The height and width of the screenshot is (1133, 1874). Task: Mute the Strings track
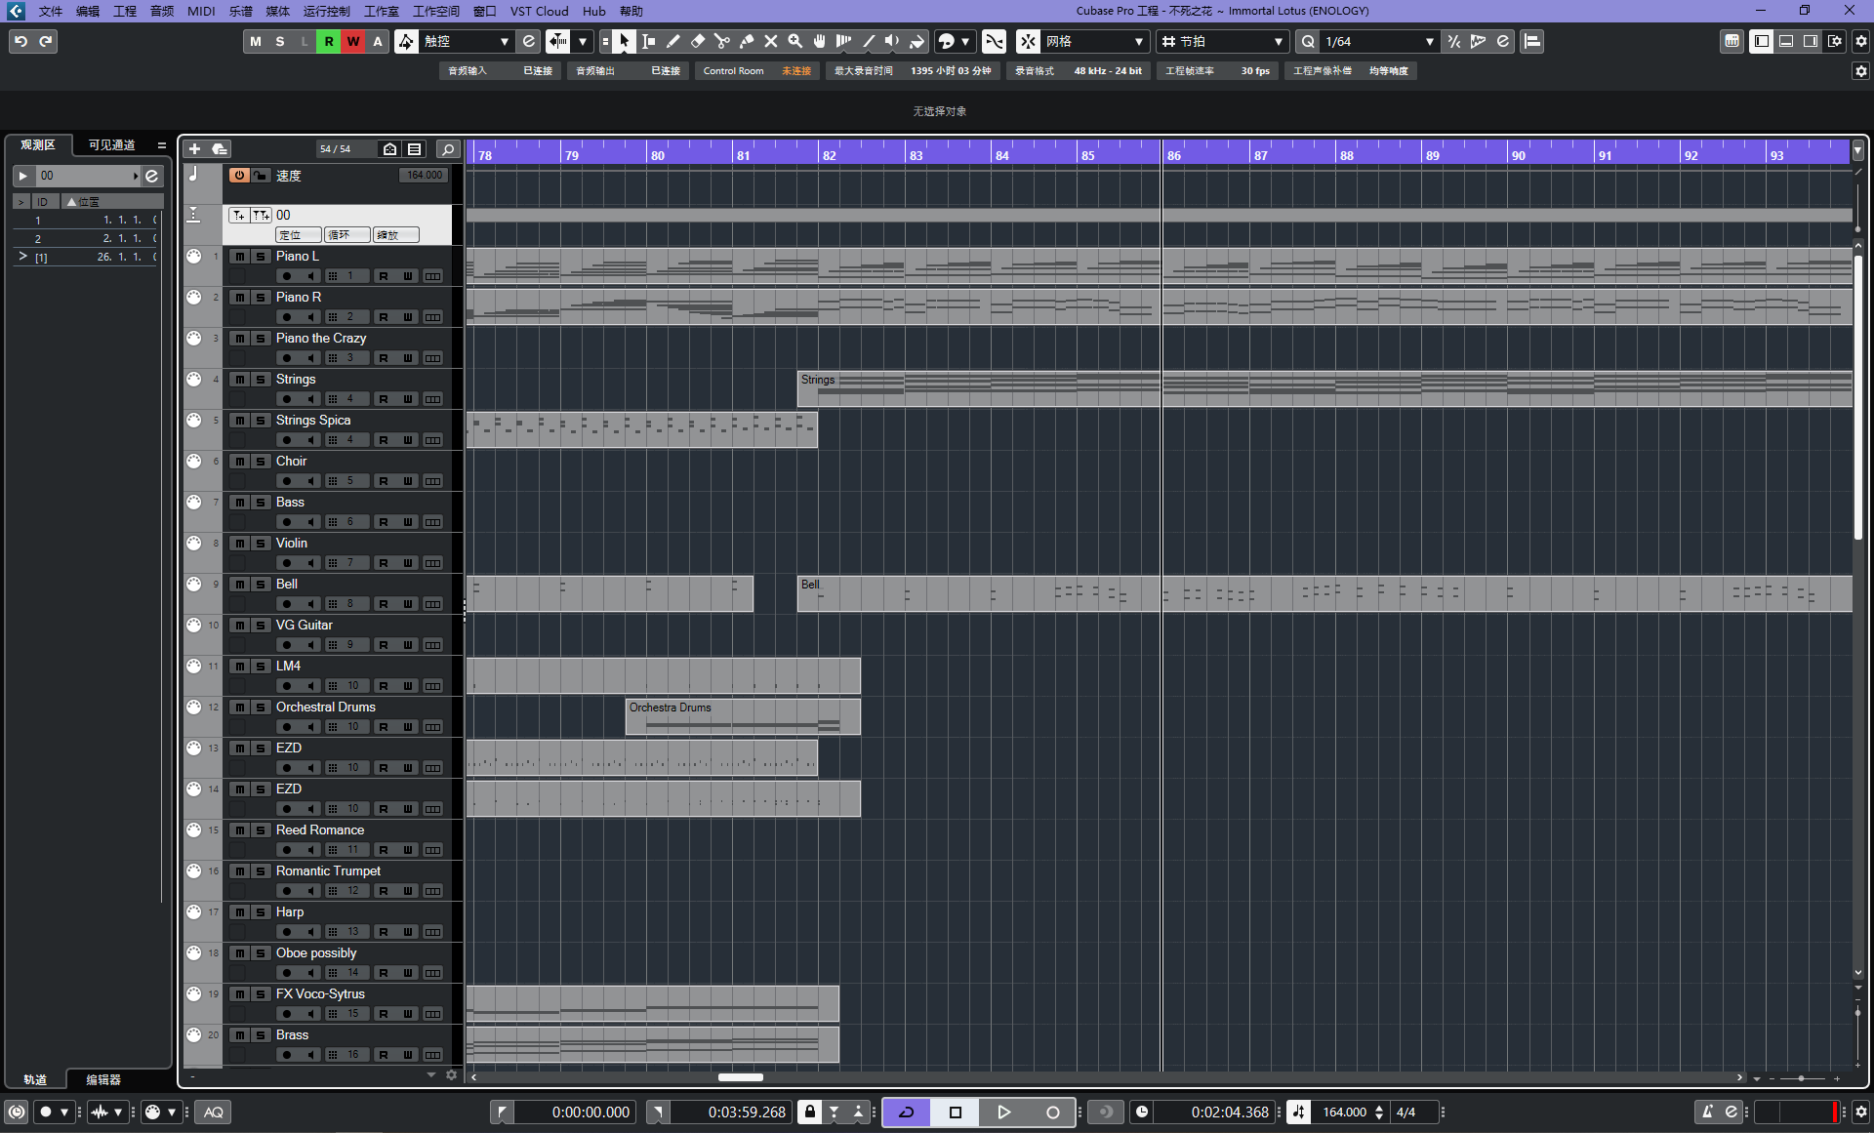(x=239, y=379)
